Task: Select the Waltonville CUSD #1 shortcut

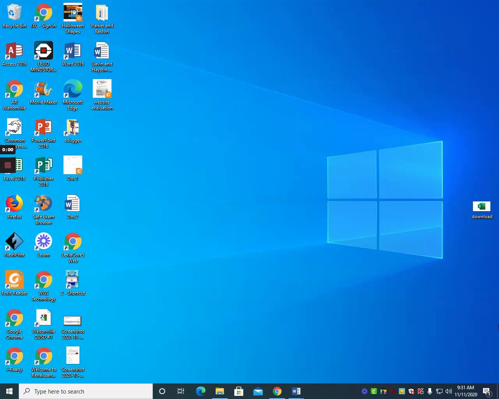Action: click(44, 324)
